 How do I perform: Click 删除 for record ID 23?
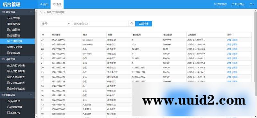[x=235, y=58]
